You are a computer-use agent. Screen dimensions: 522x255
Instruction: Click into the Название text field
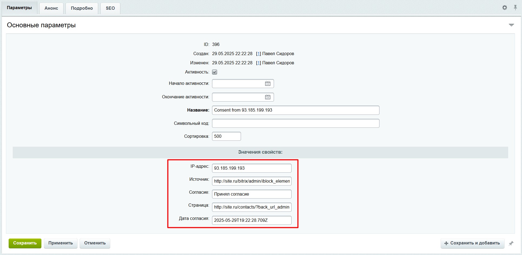pos(295,110)
